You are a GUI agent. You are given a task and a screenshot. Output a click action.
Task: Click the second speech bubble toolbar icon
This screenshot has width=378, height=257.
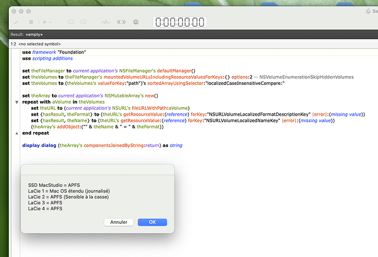(84, 22)
